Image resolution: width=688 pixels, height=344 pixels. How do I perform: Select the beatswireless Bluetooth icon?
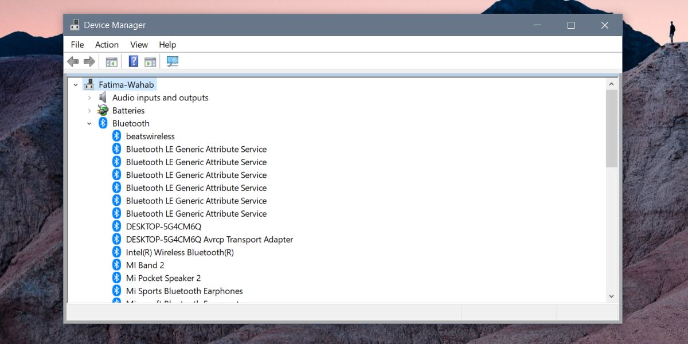[117, 136]
